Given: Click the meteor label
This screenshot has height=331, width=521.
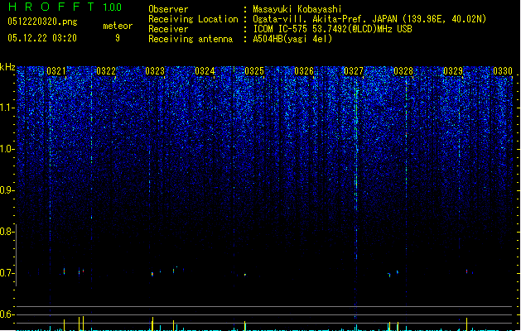Looking at the screenshot, I should (x=118, y=26).
